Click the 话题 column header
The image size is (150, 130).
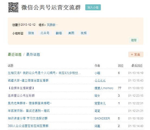point(11,66)
